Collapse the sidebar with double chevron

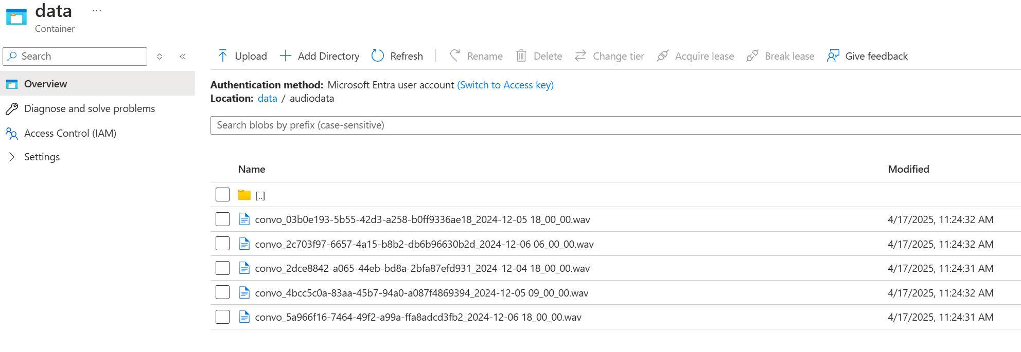coord(183,57)
